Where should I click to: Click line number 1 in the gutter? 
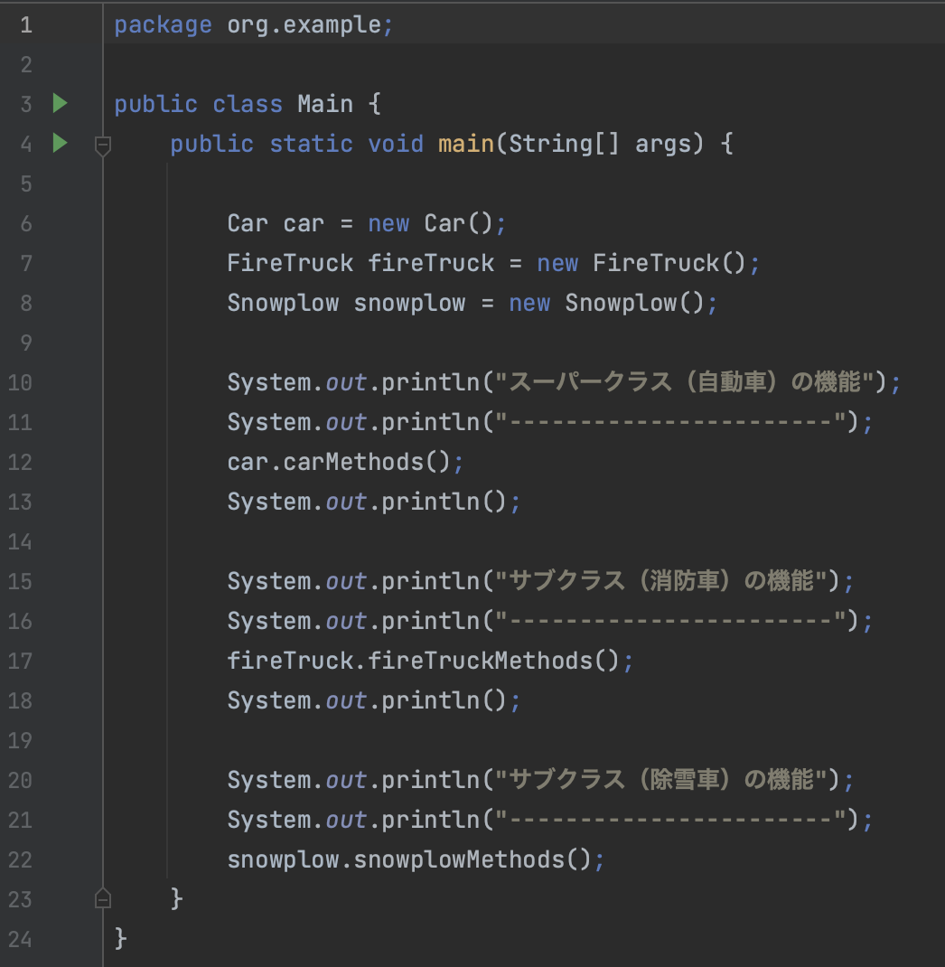(x=24, y=24)
